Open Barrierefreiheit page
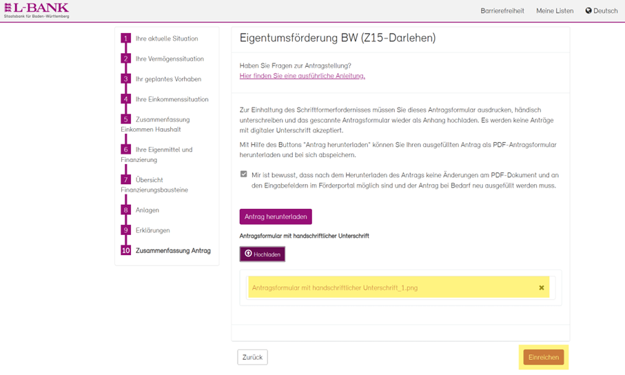 pos(502,11)
